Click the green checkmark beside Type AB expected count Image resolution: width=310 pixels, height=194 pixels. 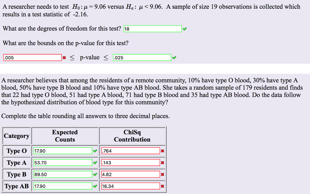95,186
